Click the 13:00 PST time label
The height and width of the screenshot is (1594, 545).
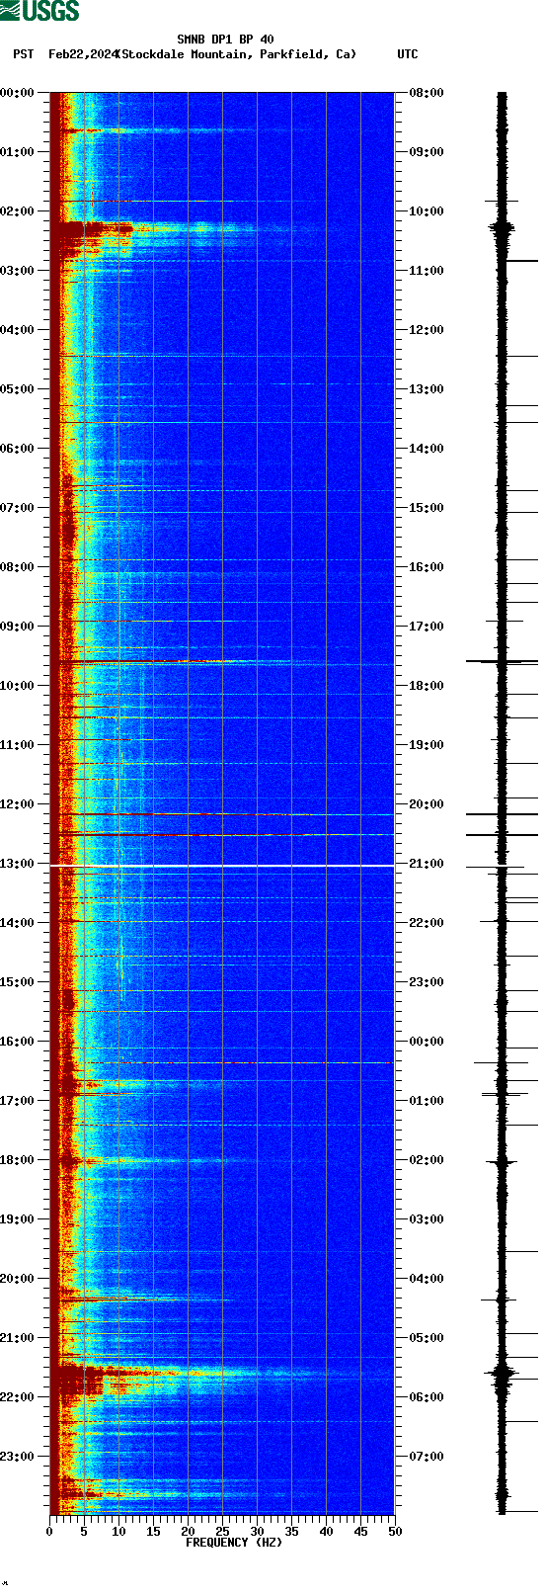(x=17, y=864)
